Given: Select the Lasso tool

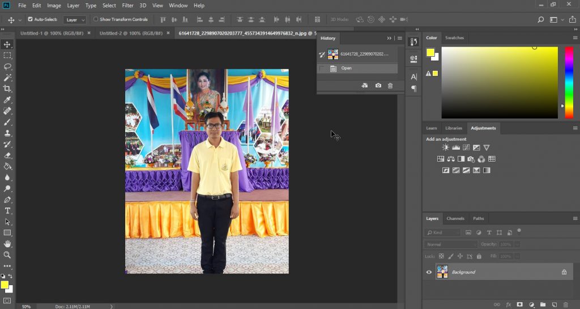Looking at the screenshot, I should [x=7, y=66].
